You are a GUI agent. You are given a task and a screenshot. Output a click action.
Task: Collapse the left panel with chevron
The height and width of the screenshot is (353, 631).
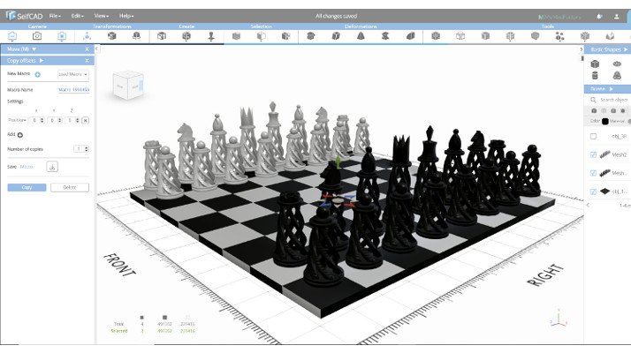[x=96, y=49]
